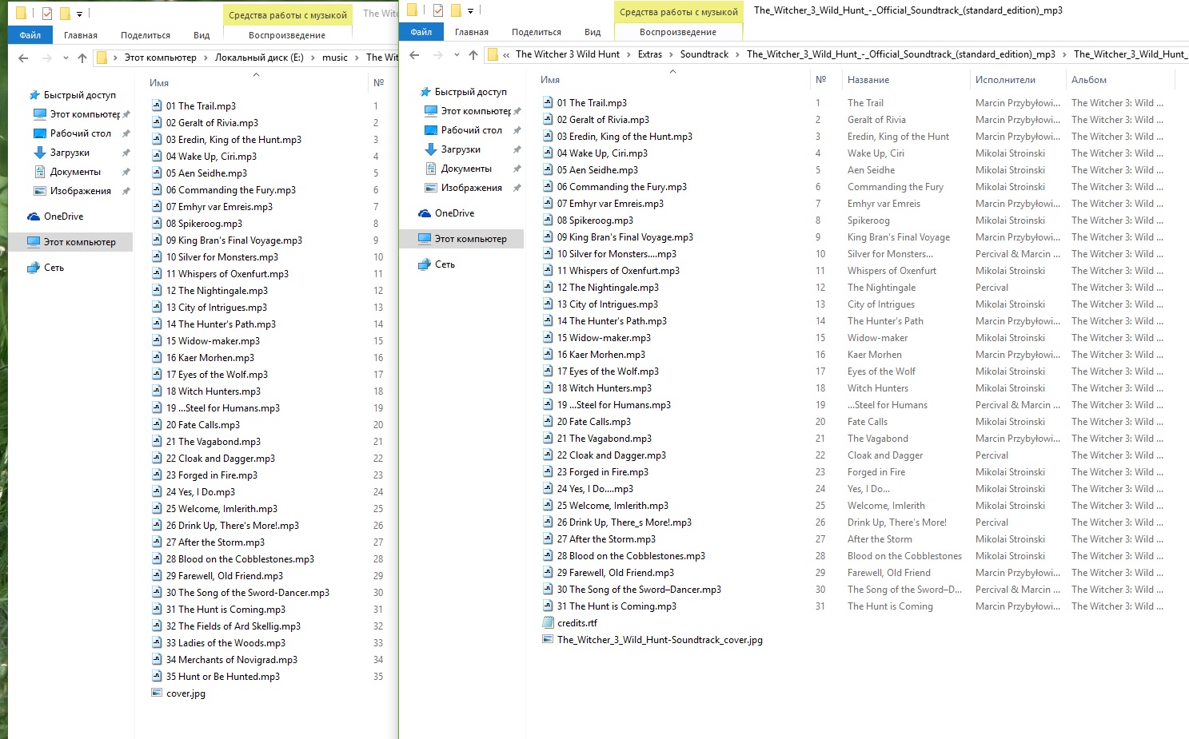
Task: Show hidden path via « chevron in right address bar
Action: [x=506, y=54]
